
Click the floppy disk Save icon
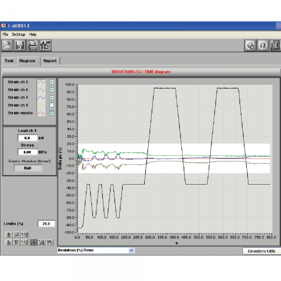[20, 45]
